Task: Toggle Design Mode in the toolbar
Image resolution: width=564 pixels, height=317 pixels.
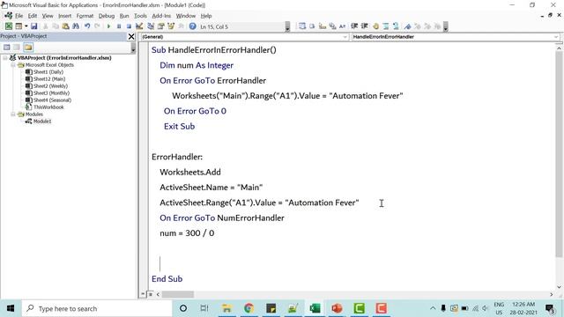Action: (139, 26)
